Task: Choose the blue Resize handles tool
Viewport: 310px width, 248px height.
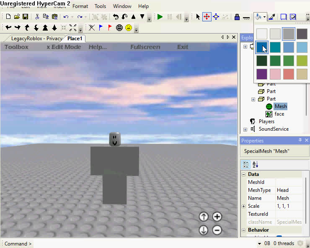Action: click(x=216, y=17)
